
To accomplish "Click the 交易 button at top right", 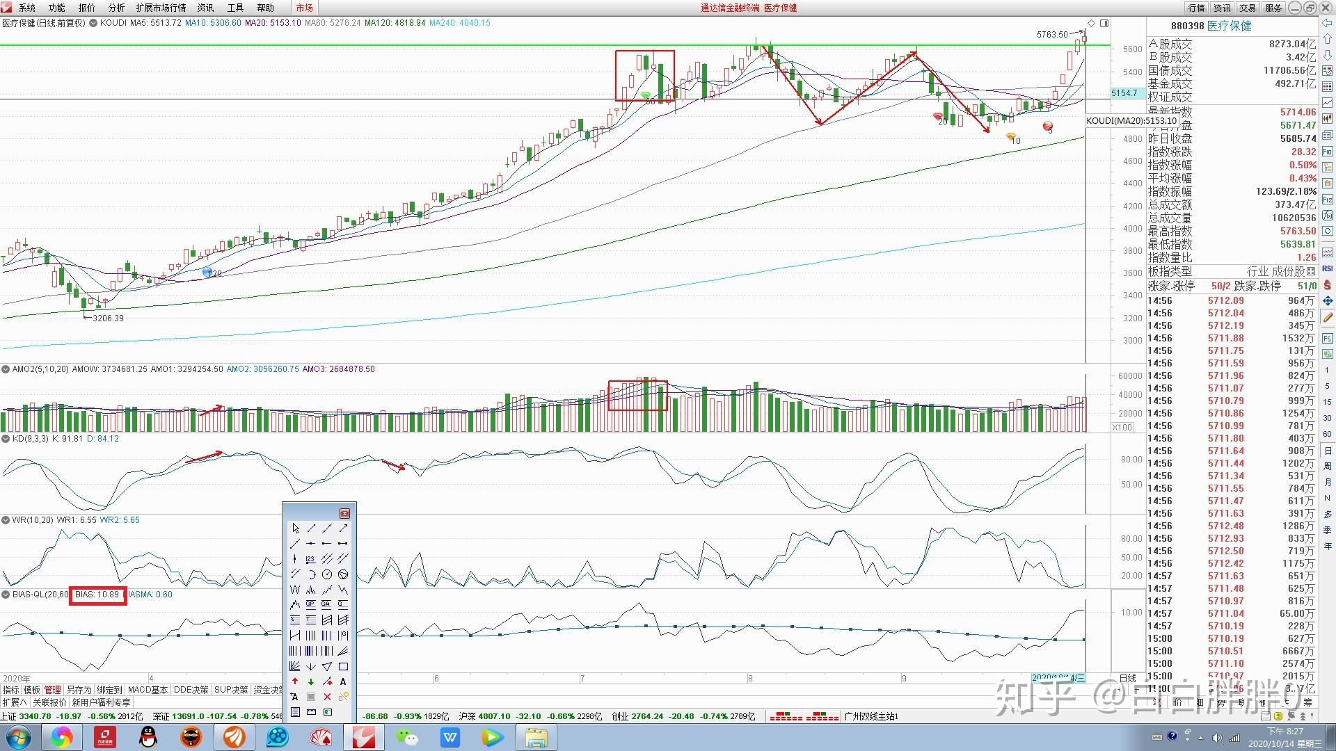I will click(1248, 8).
